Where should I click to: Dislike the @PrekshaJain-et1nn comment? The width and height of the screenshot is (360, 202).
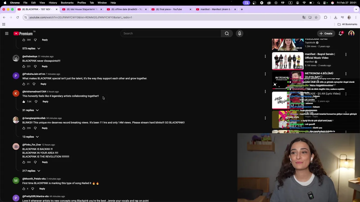34,84
